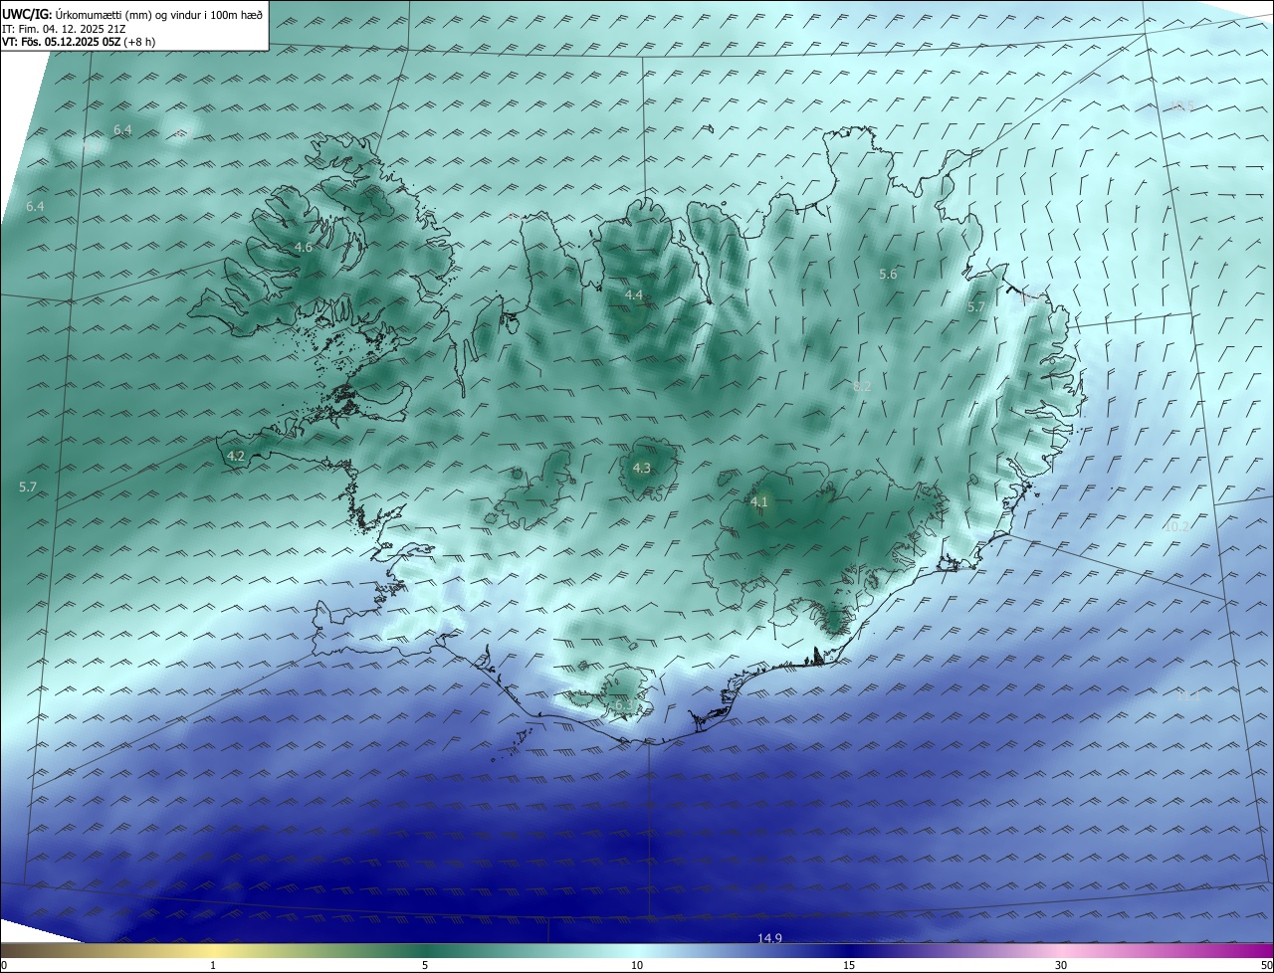Click the 10.2 value off the southeast coast
This screenshot has width=1274, height=973.
[1176, 526]
